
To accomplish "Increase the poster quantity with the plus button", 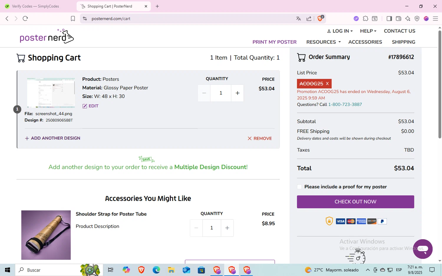I will tap(238, 93).
